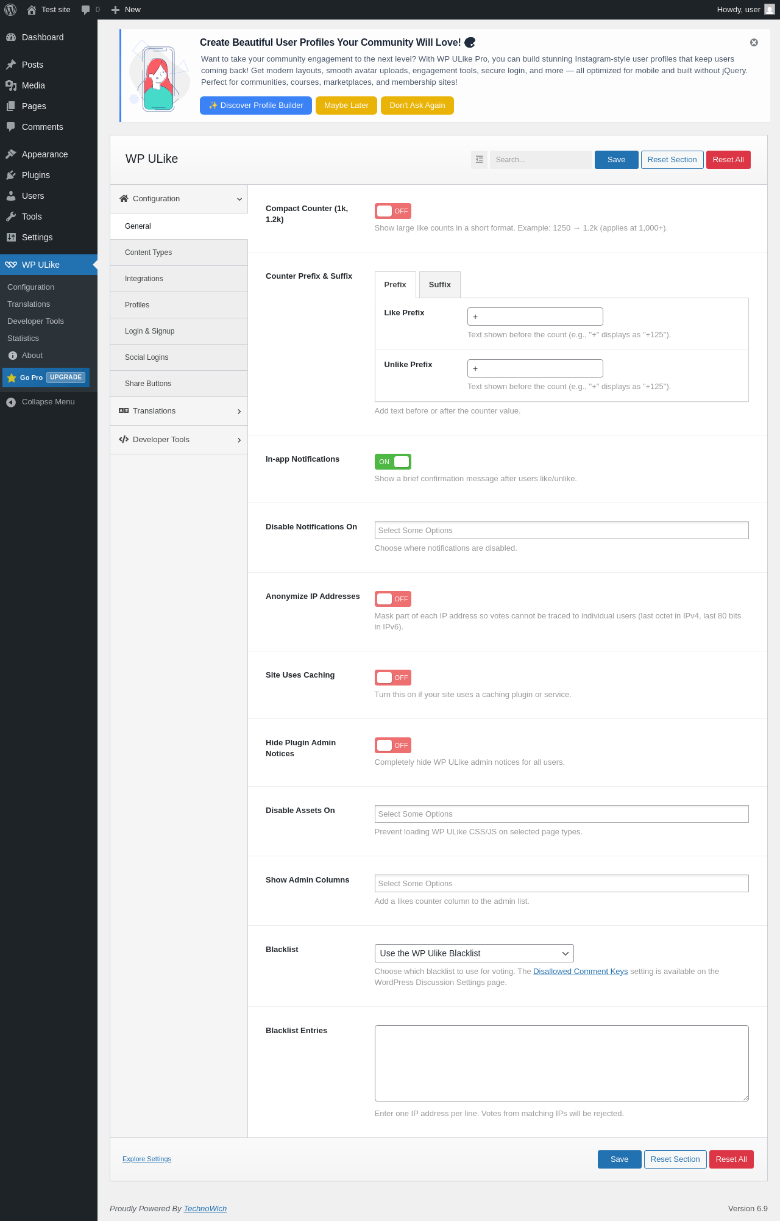Click the user avatar next to Howdy, user

770,10
